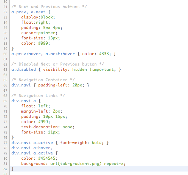The width and height of the screenshot is (188, 175).
Task: Click the 'float:right;' declaration
Action: coord(36,22)
